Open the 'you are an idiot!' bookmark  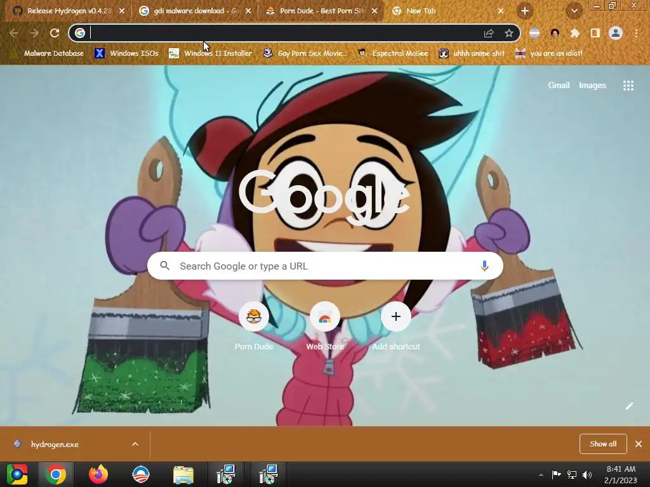tap(548, 53)
